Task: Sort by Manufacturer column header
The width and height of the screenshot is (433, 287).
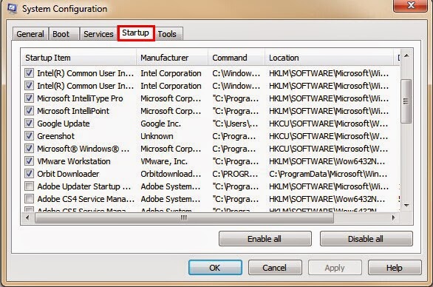Action: [172, 58]
